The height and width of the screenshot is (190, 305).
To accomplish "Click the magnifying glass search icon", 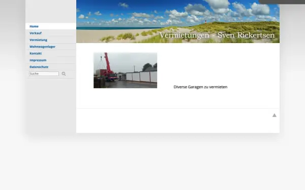I will click(x=64, y=73).
